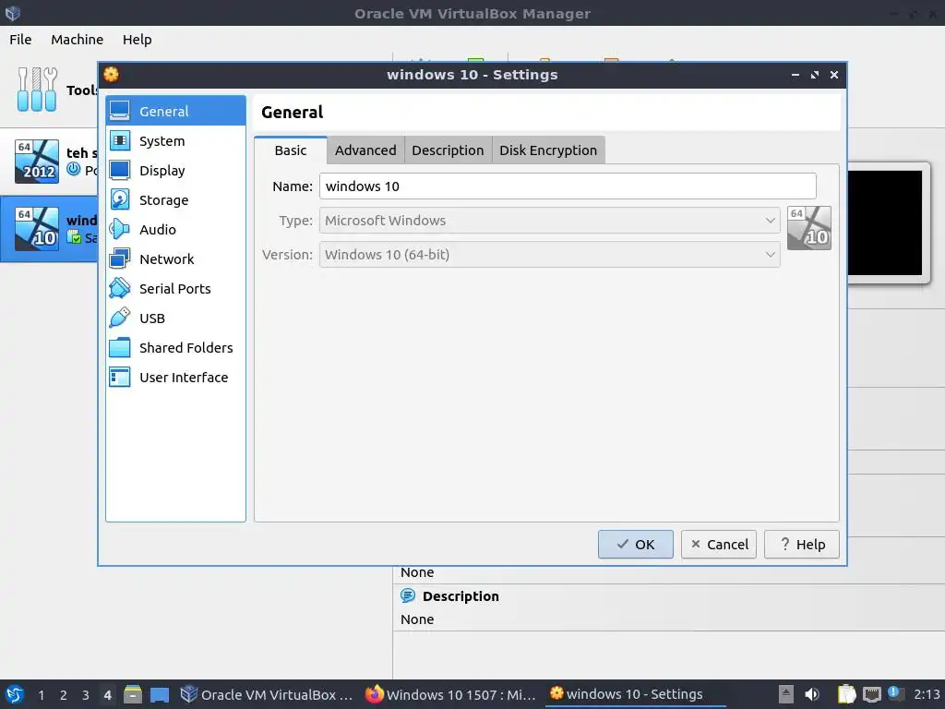Click the clipboard icon in system tray
The image size is (945, 709).
tap(847, 694)
